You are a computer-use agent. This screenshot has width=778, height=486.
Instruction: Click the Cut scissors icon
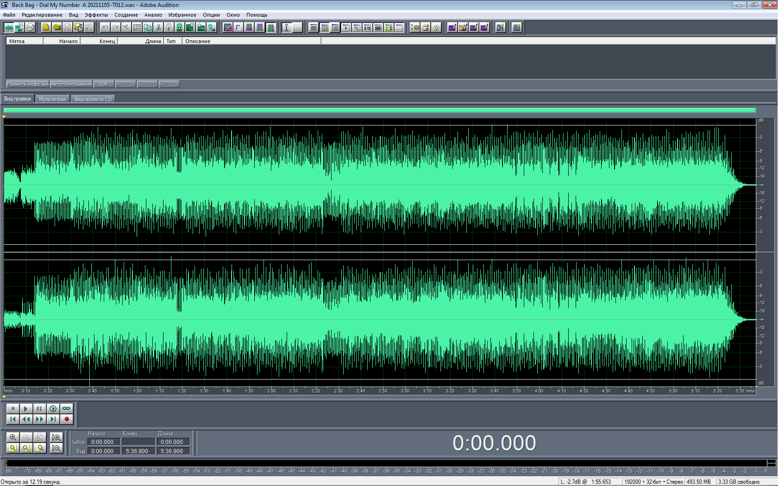point(158,28)
